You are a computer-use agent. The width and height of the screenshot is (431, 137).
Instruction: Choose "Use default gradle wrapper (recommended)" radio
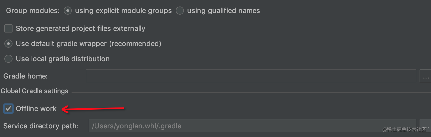pos(8,44)
